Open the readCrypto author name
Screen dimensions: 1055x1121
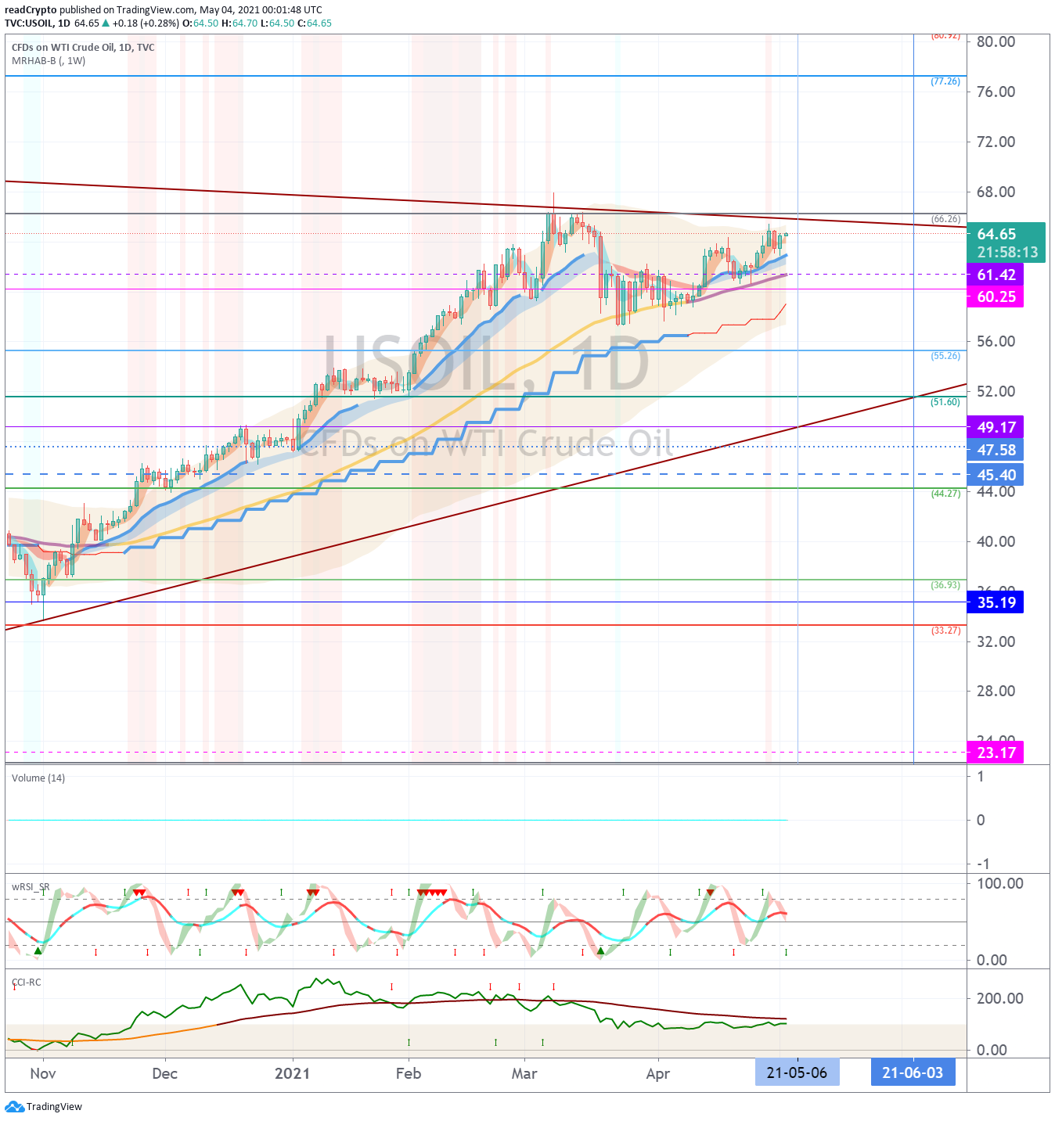click(31, 10)
